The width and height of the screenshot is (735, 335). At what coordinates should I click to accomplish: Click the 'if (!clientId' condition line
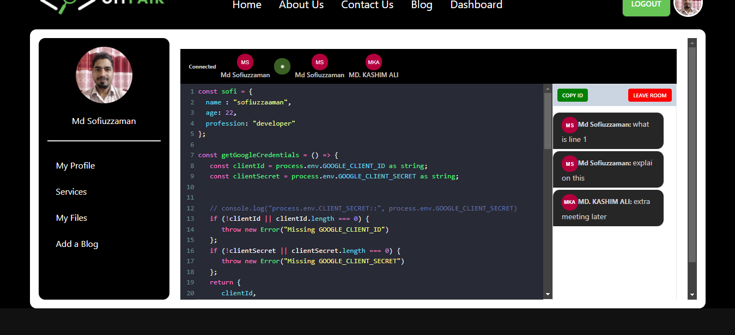coord(290,219)
